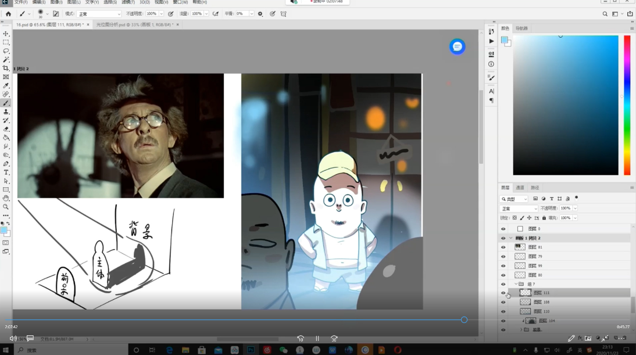The height and width of the screenshot is (355, 636).
Task: Click the search magnifier in options bar
Action: [x=605, y=14]
